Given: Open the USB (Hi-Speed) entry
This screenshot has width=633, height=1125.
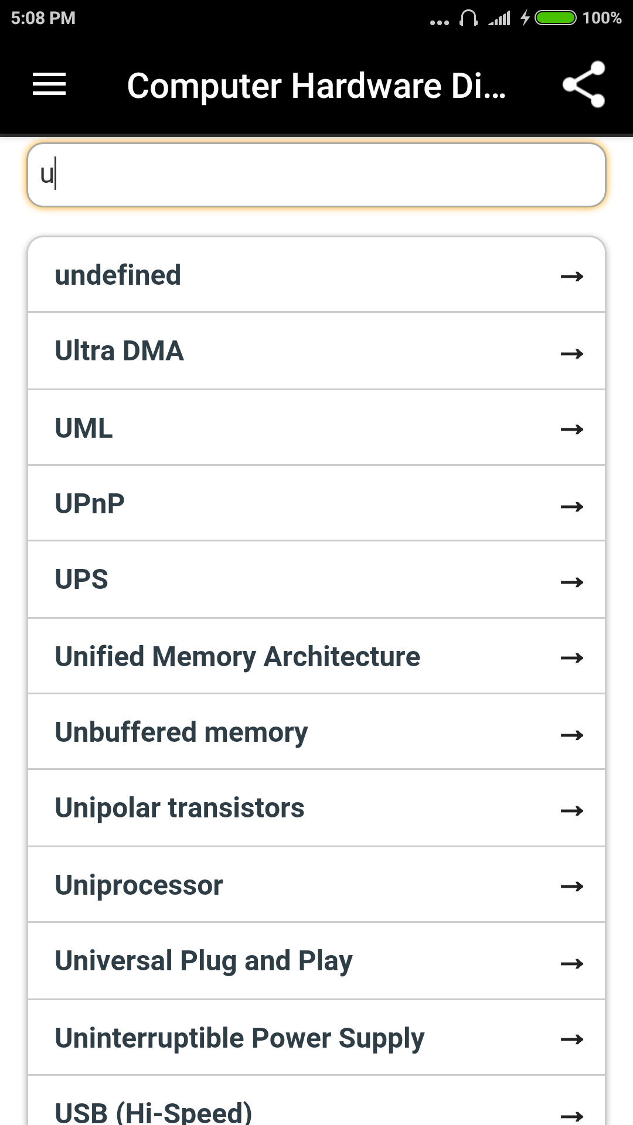Looking at the screenshot, I should point(316,1101).
